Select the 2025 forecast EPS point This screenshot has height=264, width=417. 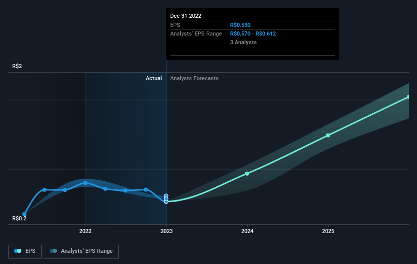click(x=328, y=136)
